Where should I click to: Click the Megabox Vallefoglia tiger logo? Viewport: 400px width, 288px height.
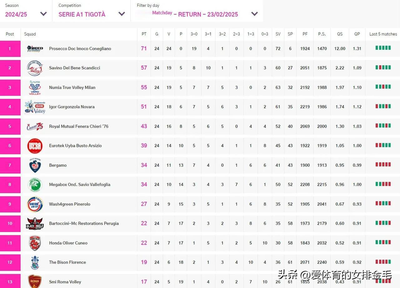(35, 185)
